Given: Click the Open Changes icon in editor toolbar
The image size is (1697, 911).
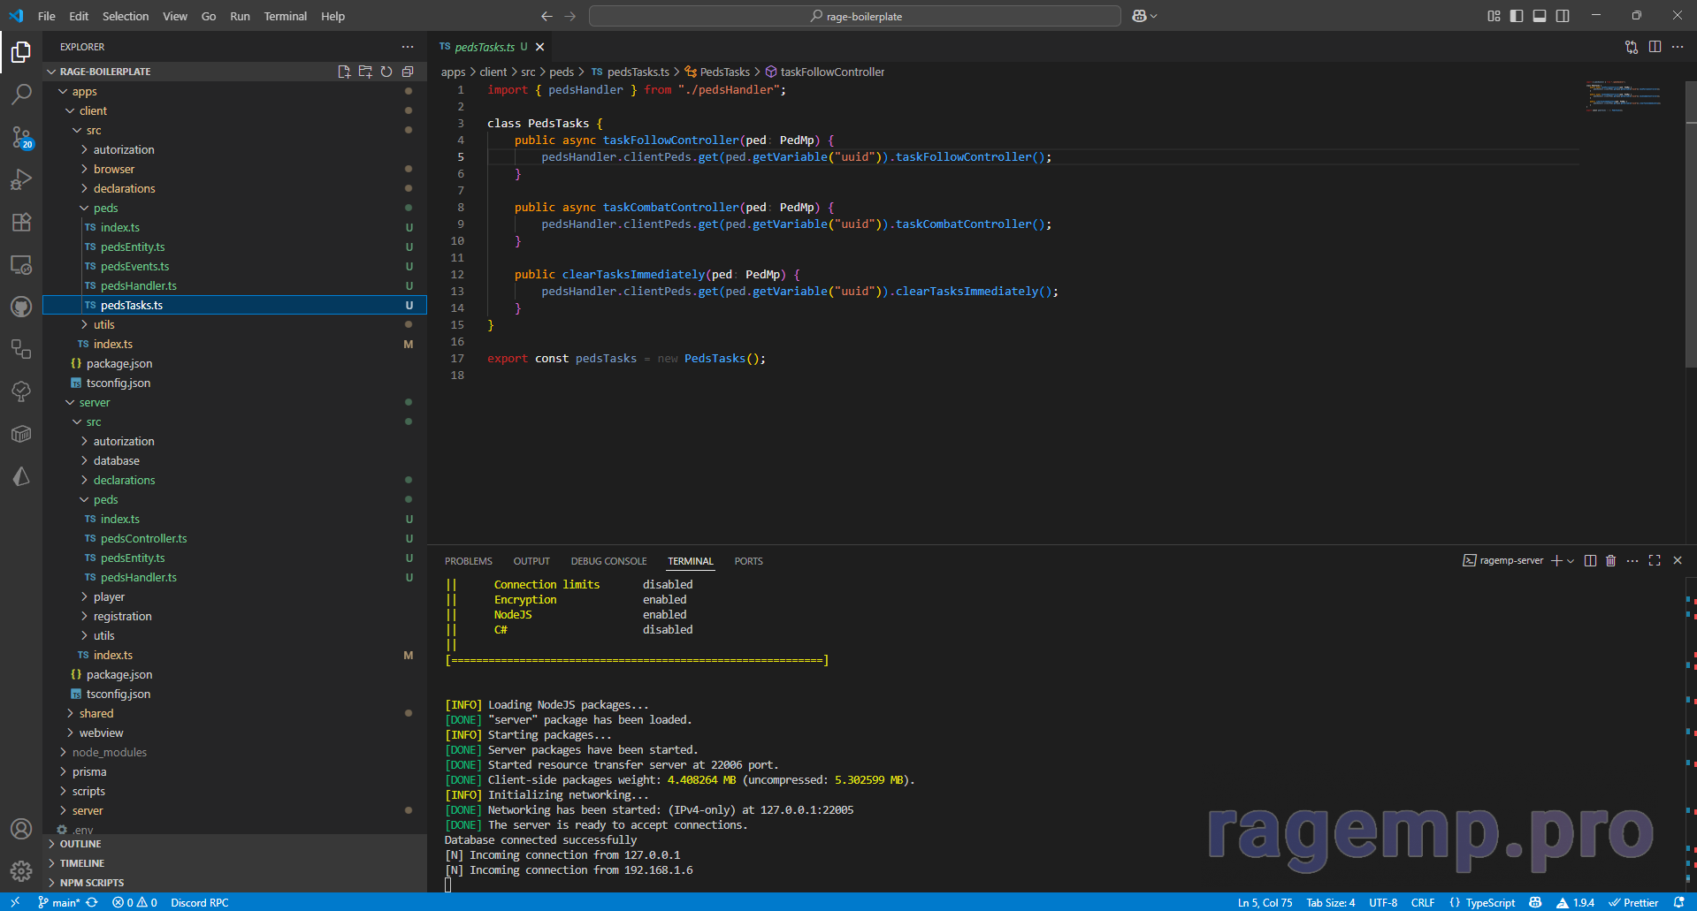Looking at the screenshot, I should click(1632, 47).
